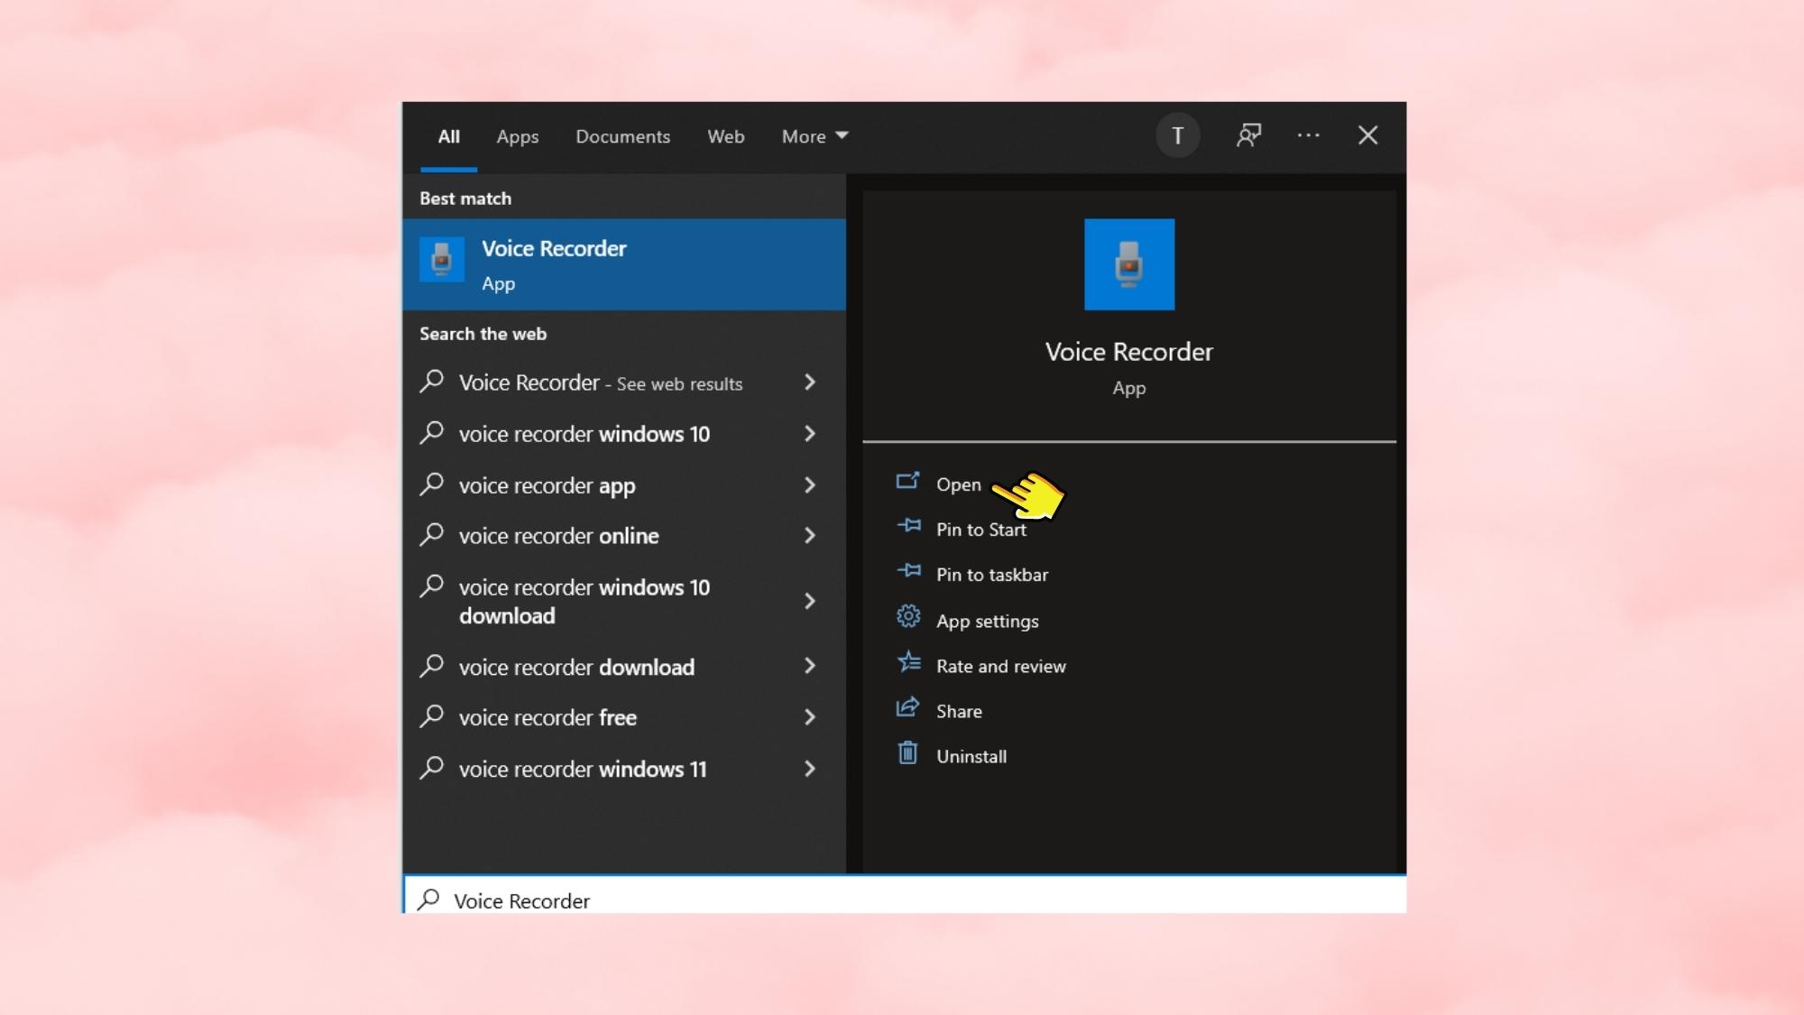Image resolution: width=1804 pixels, height=1015 pixels.
Task: Select Pin to Start
Action: tap(981, 530)
